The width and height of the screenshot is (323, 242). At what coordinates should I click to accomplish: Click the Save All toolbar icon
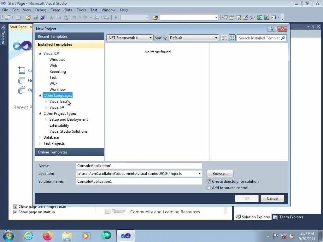click(43, 18)
